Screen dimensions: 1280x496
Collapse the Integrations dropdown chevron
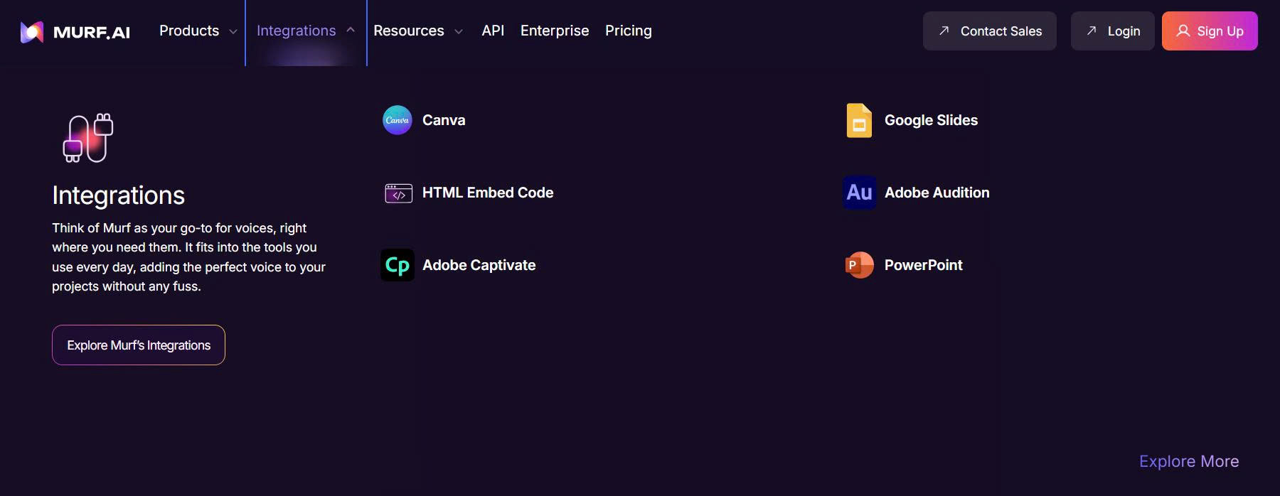[351, 31]
